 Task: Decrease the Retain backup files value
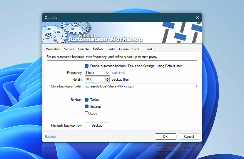pos(108,81)
